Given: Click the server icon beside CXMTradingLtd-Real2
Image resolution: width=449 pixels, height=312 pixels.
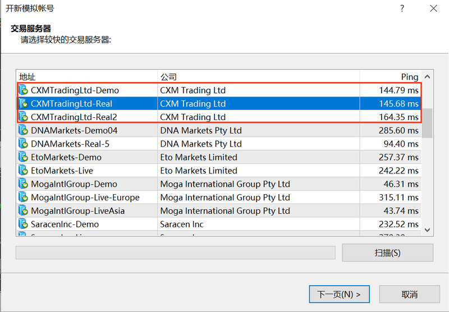Looking at the screenshot, I should point(23,117).
